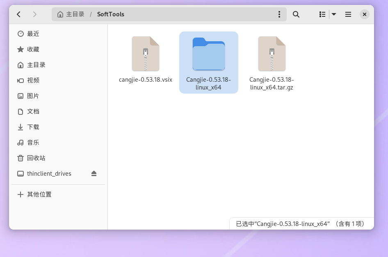This screenshot has height=257, width=388.
Task: Switch to list view
Action: [322, 14]
